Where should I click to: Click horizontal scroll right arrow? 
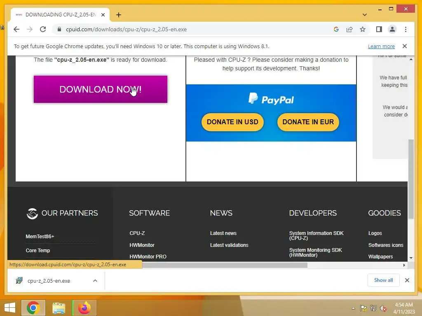[404, 265]
